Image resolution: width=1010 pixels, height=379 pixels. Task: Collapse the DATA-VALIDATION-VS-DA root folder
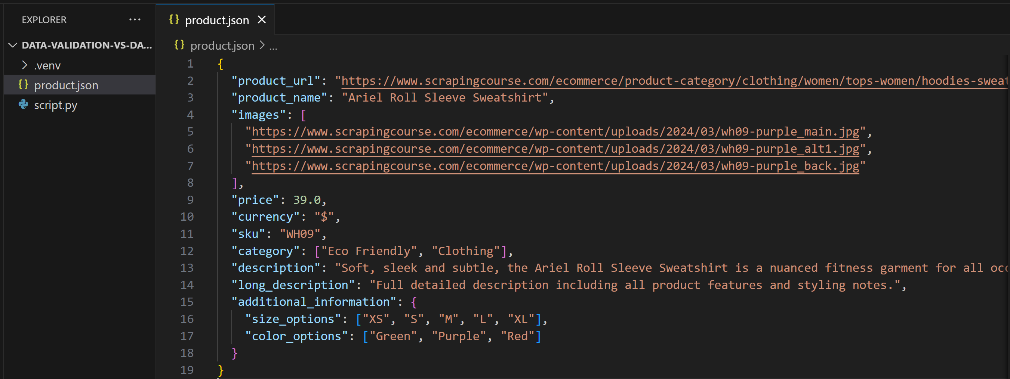(x=13, y=45)
